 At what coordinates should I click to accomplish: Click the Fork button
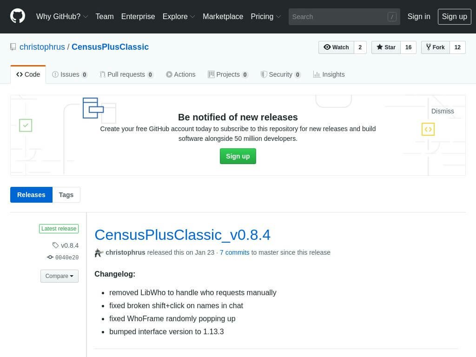pos(435,47)
